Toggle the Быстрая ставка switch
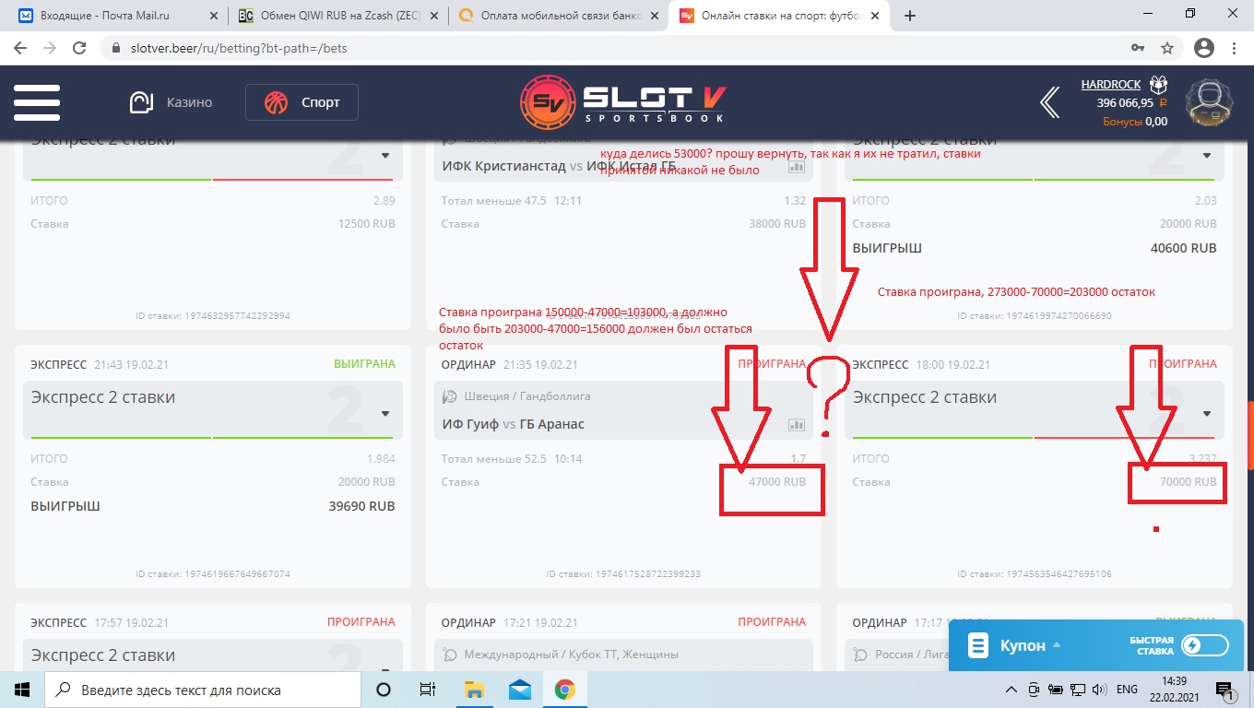The width and height of the screenshot is (1254, 708). [x=1204, y=645]
